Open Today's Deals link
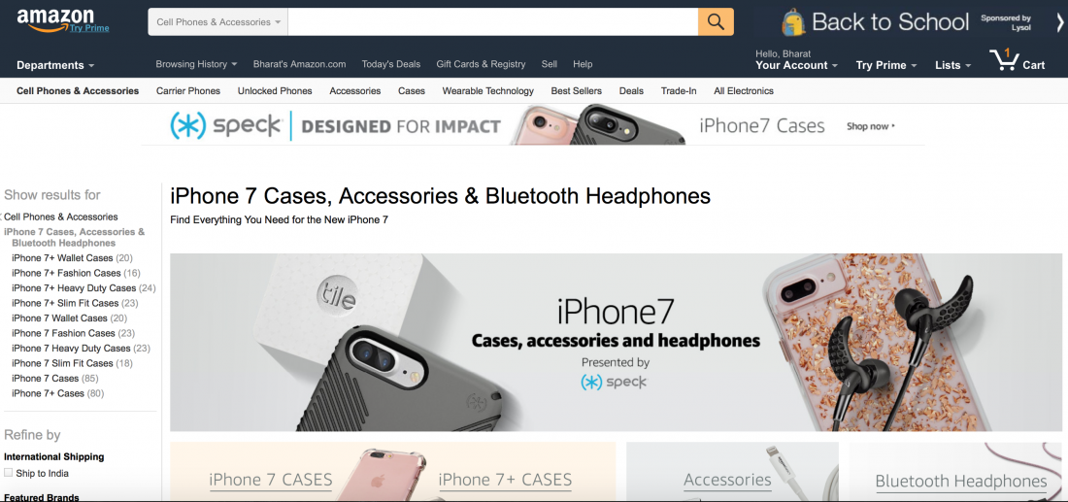Viewport: 1068px width, 502px height. [391, 64]
